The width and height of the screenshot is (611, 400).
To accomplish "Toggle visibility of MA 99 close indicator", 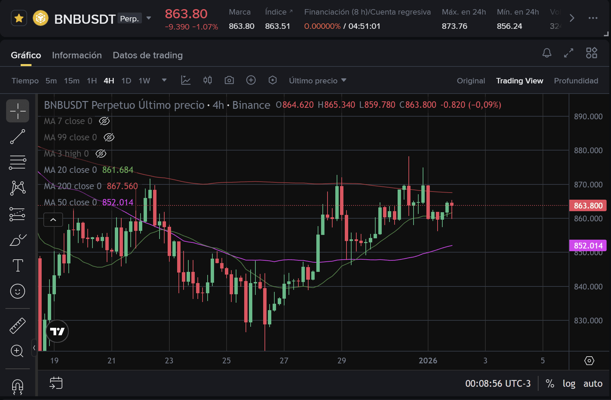I will point(109,137).
